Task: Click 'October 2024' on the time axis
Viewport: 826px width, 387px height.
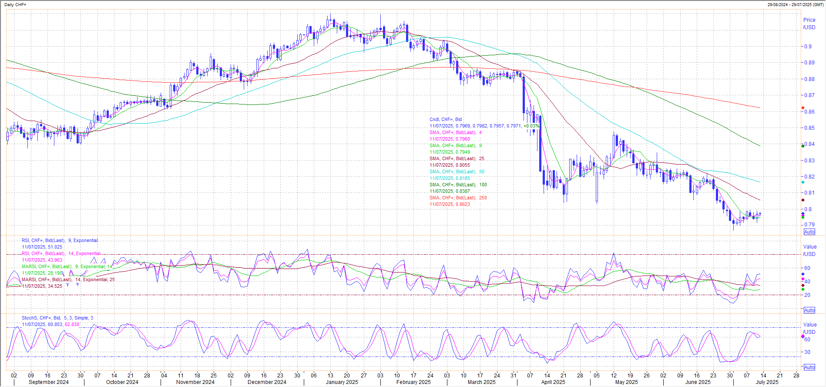Action: 122,382
